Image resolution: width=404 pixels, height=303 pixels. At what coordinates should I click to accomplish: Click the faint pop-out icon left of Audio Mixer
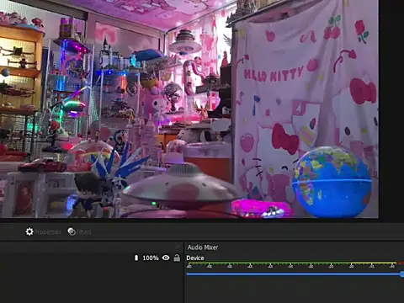pos(177,247)
